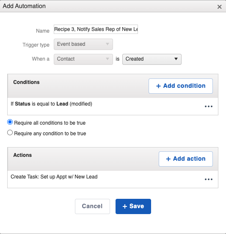This screenshot has height=234, width=226.
Task: Click the Actions section header
Action: point(22,155)
